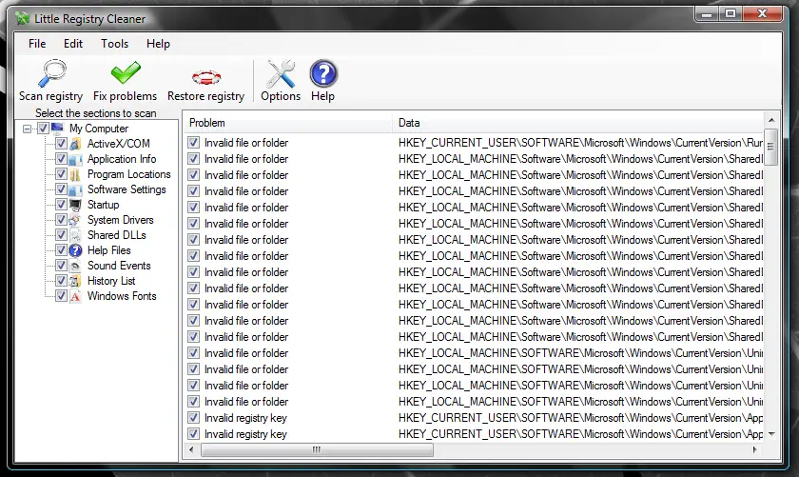Uncheck the System Drivers checkbox

[x=61, y=220]
